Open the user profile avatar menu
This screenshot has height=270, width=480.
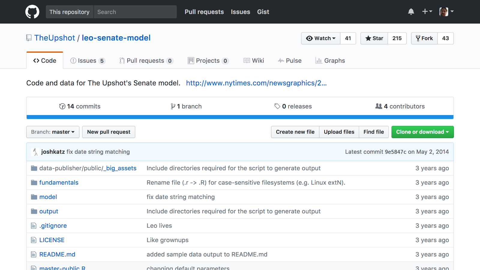(x=446, y=12)
